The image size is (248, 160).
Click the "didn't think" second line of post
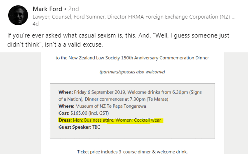(x=55, y=45)
